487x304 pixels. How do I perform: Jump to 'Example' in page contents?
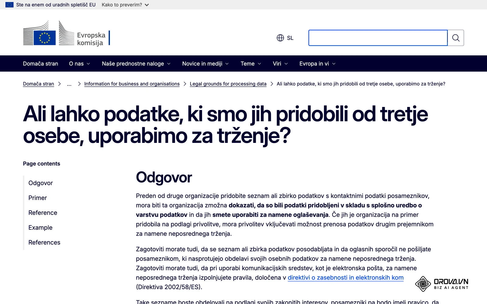[40, 228]
